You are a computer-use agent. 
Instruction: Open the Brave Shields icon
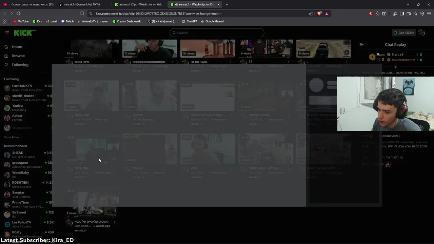coord(319,14)
